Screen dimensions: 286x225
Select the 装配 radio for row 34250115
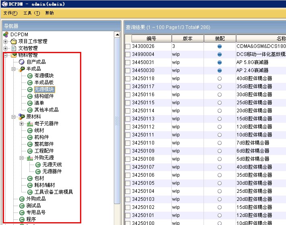pyautogui.click(x=219, y=103)
